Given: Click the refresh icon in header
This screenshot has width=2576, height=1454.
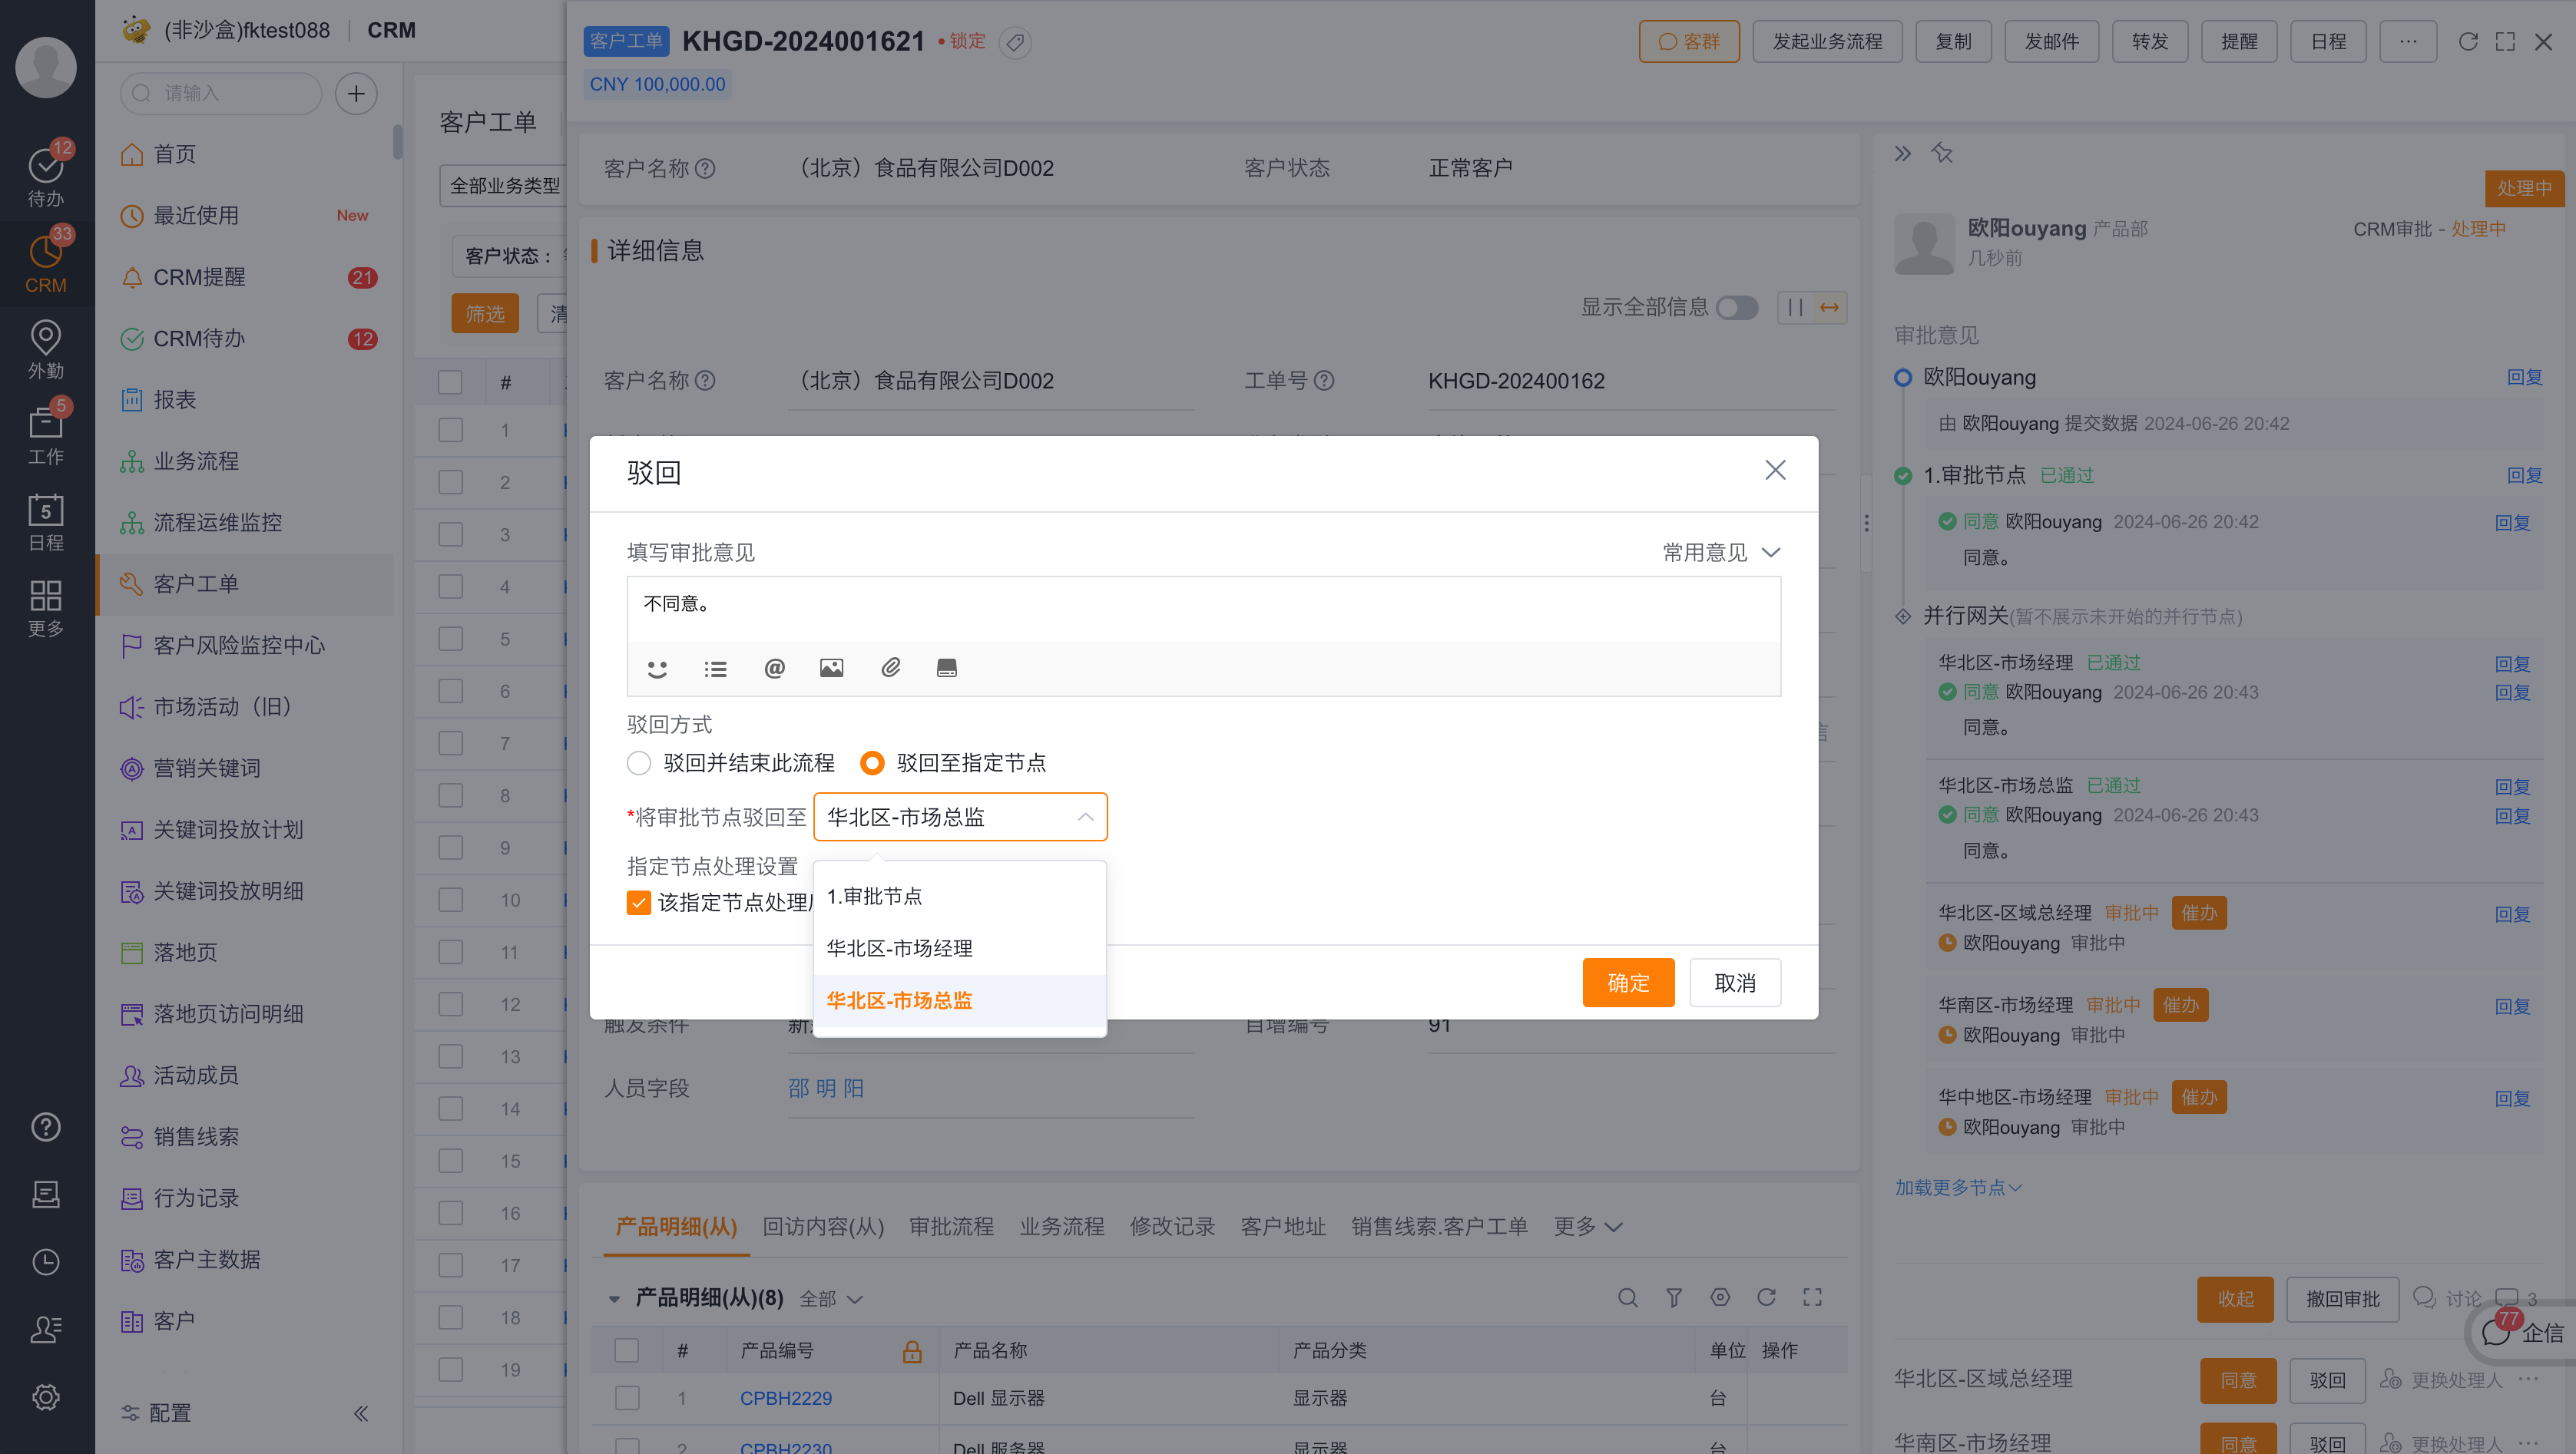Looking at the screenshot, I should click(2467, 42).
